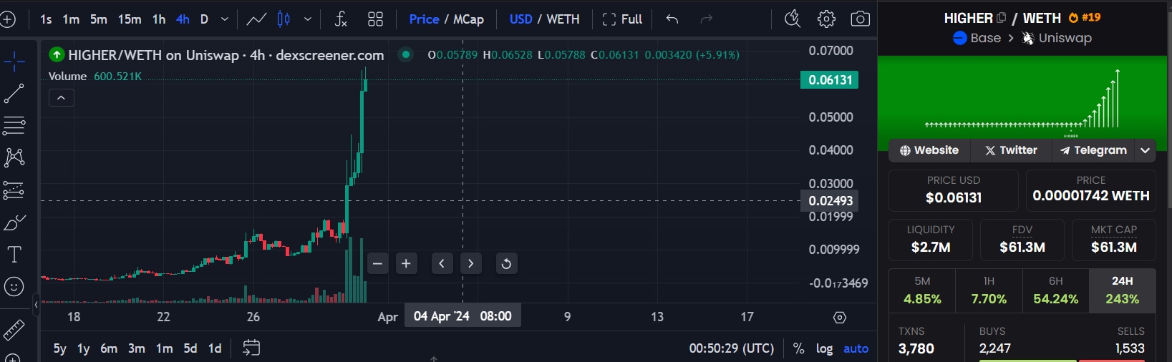Set chart range to 6m
Image resolution: width=1172 pixels, height=362 pixels.
click(x=109, y=348)
